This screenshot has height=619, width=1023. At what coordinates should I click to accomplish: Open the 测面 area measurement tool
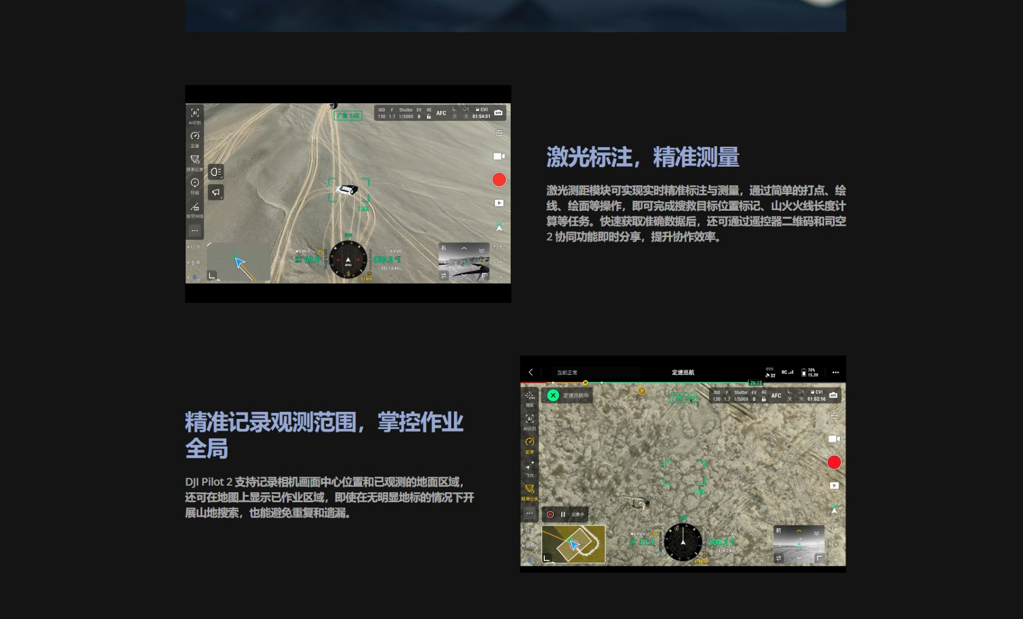[530, 397]
